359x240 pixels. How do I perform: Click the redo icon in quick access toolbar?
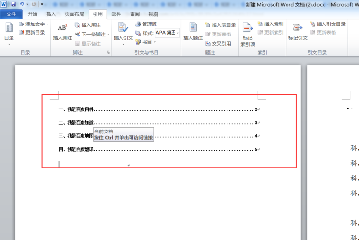click(34, 4)
